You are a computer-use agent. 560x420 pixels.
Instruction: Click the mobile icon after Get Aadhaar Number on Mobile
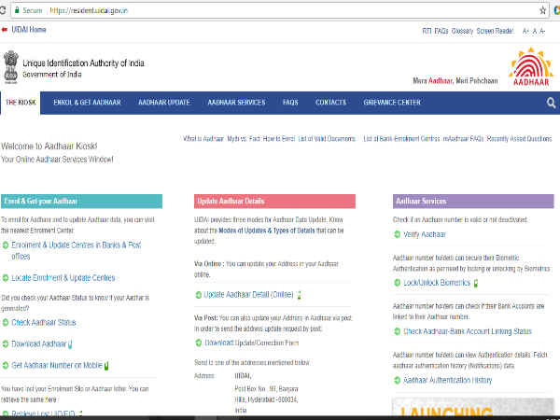(x=106, y=366)
